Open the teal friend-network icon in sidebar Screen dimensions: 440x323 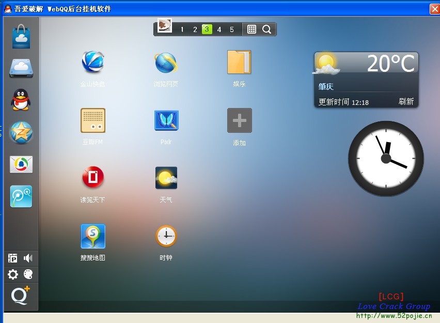(x=21, y=196)
